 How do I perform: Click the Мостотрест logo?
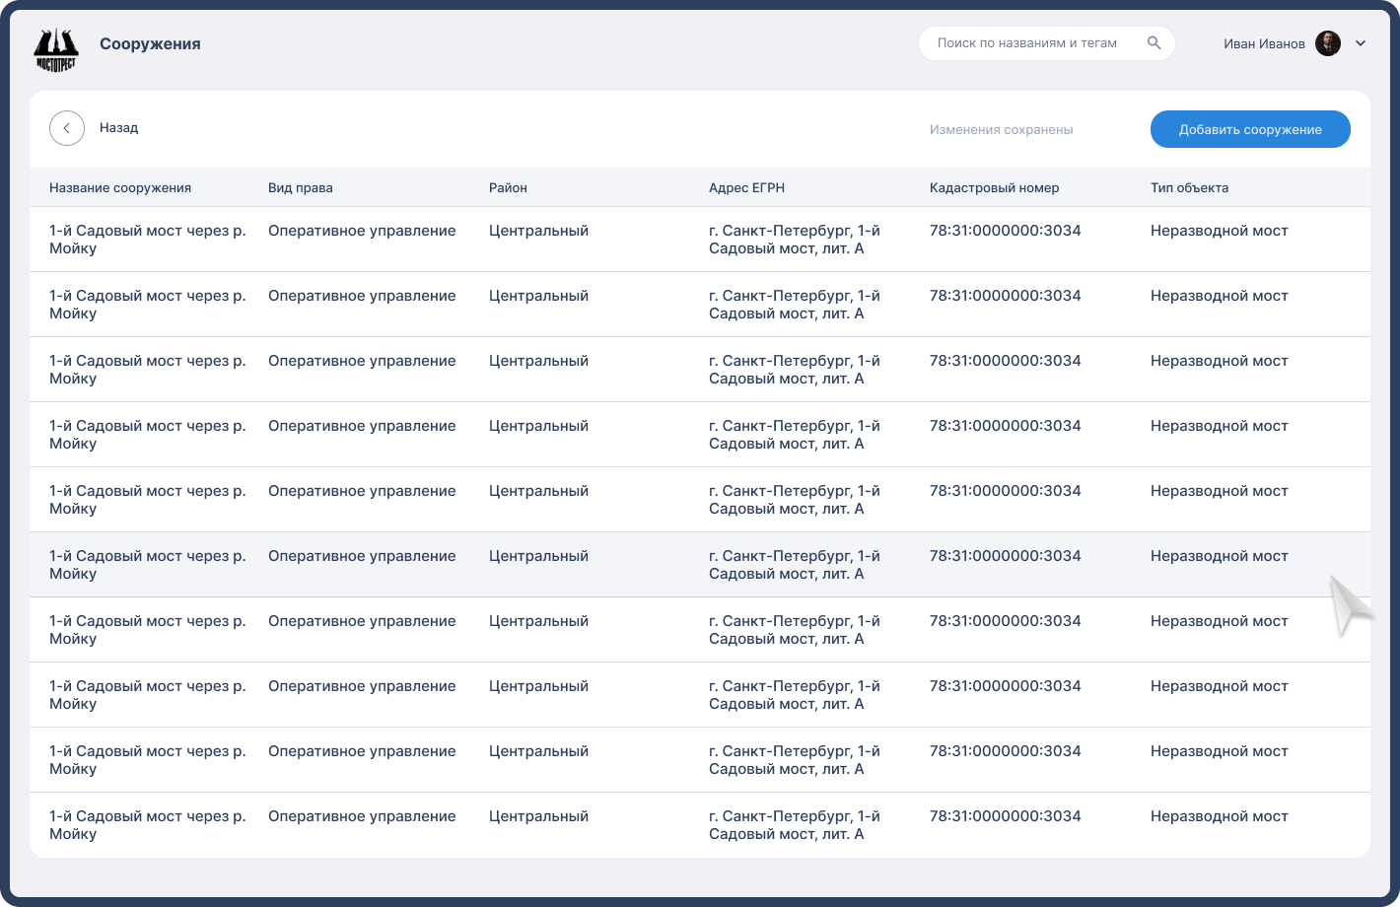[56, 49]
